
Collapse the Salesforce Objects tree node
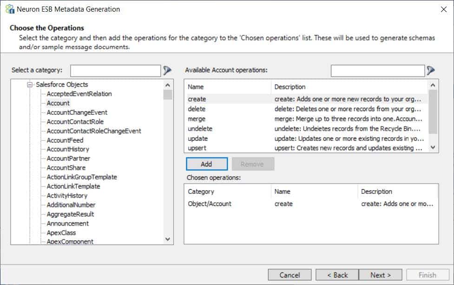click(30, 85)
